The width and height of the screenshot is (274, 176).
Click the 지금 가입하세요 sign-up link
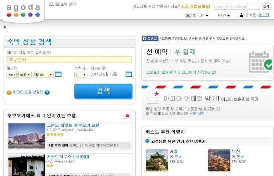click(195, 6)
